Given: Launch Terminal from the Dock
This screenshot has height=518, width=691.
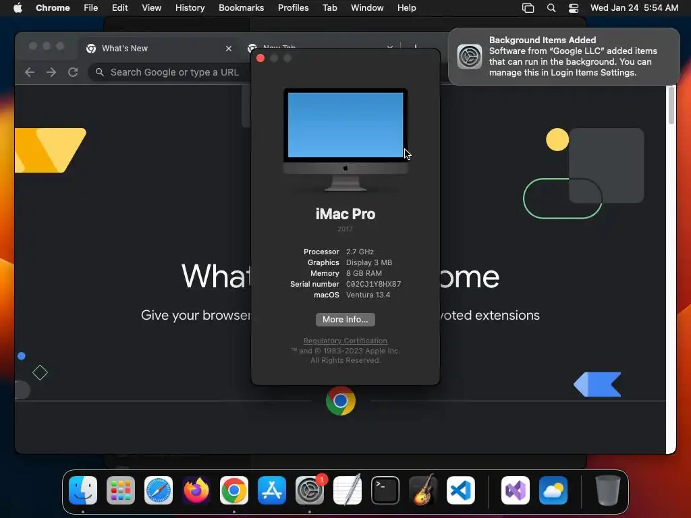Looking at the screenshot, I should [385, 490].
